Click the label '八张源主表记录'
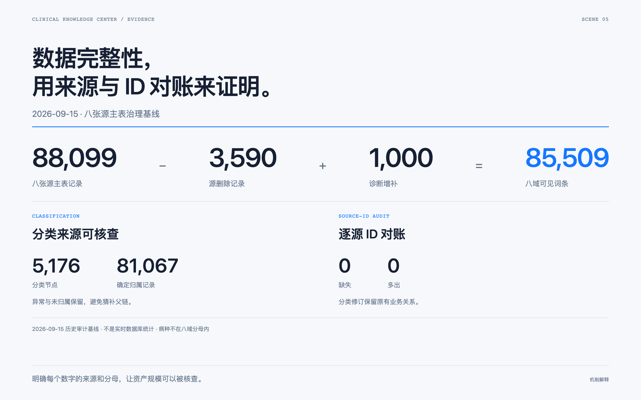Image resolution: width=641 pixels, height=400 pixels. click(x=57, y=183)
